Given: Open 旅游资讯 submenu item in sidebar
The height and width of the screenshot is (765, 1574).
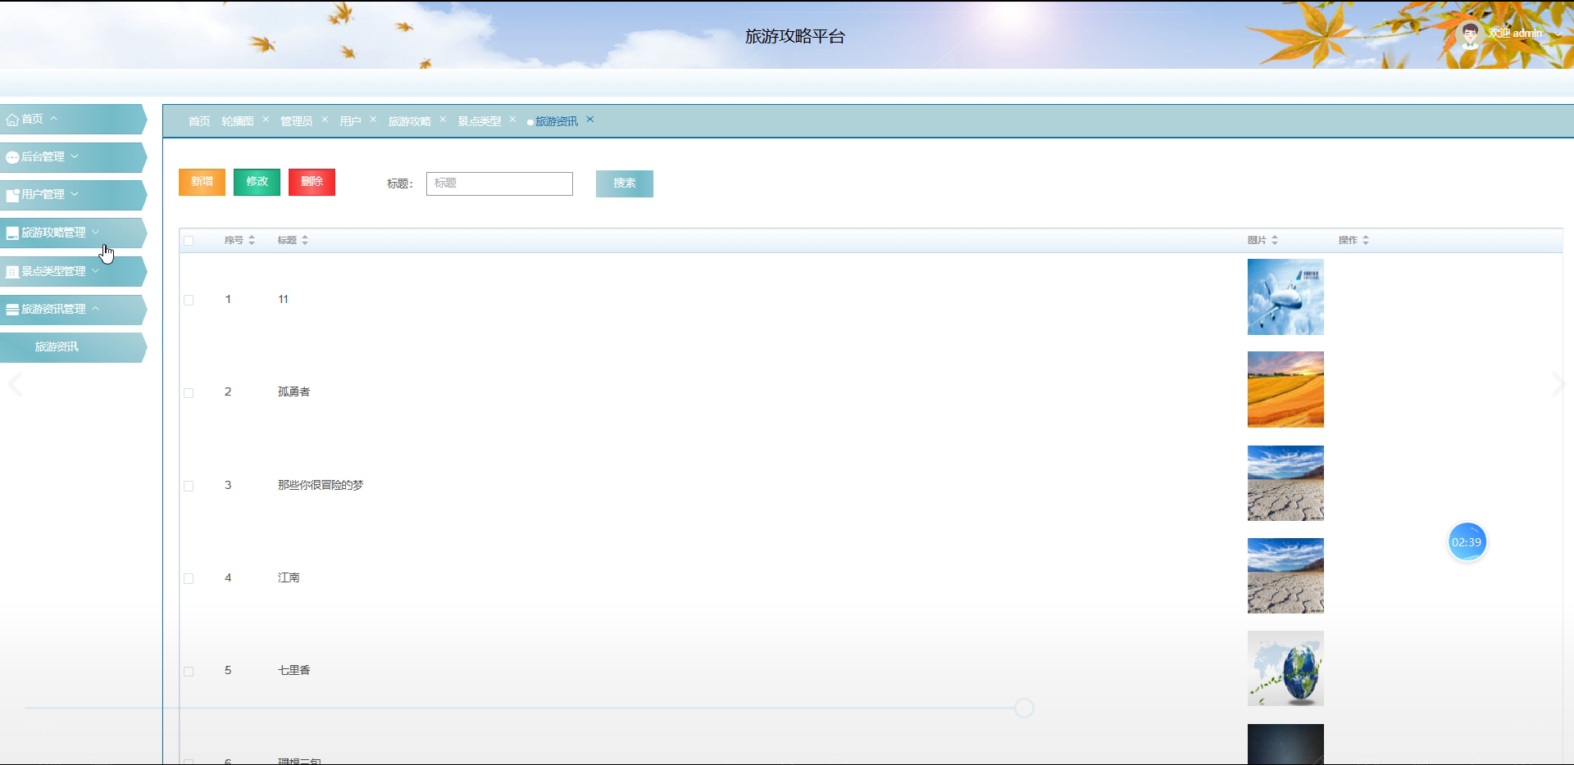Looking at the screenshot, I should [72, 347].
